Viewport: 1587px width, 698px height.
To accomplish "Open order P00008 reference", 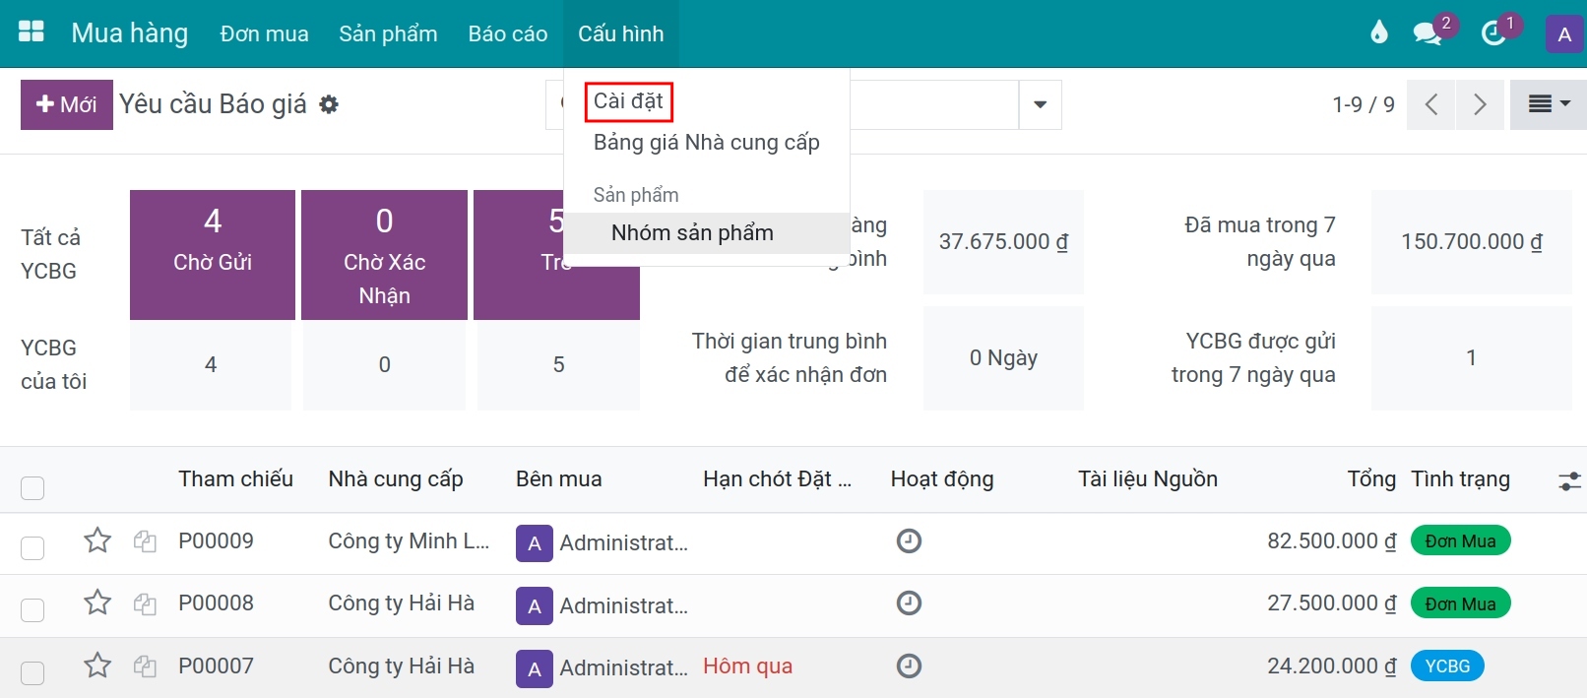I will tap(216, 603).
